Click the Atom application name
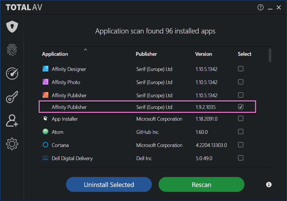Screen dimensions: 287x201 (x=57, y=132)
